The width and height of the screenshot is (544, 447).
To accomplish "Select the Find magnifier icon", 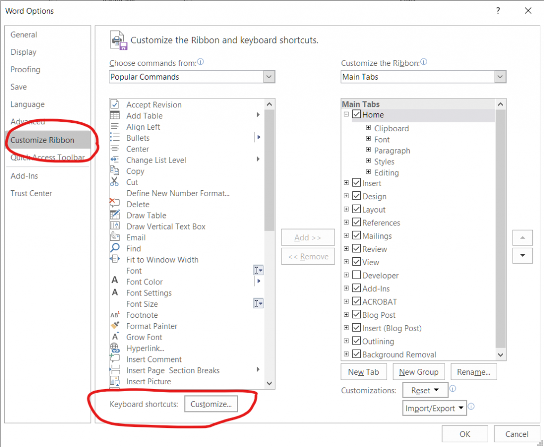I will click(x=115, y=248).
